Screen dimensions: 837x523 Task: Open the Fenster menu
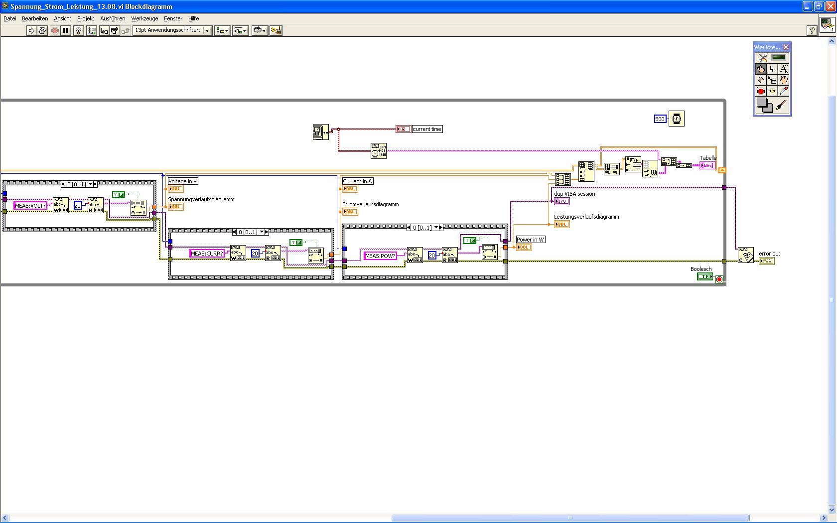173,18
